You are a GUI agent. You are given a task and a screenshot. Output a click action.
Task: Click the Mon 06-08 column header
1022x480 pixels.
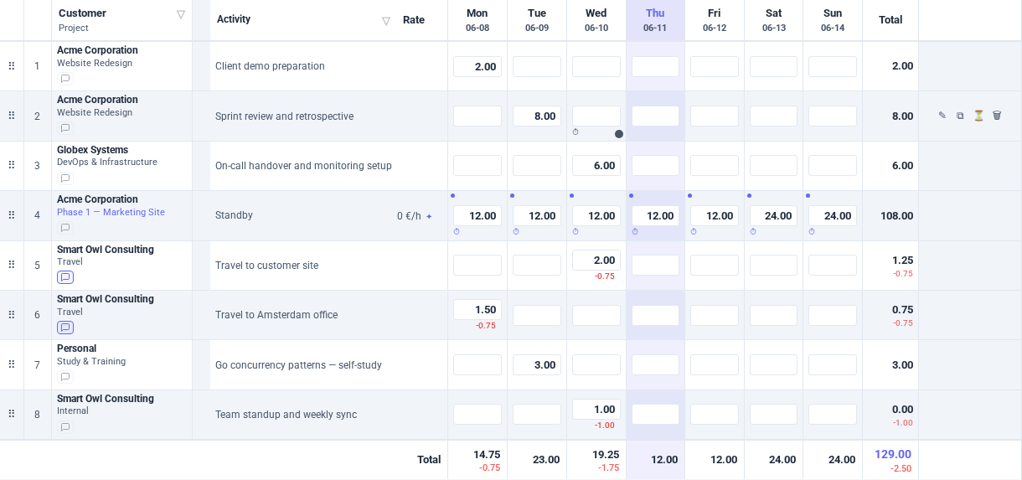point(477,20)
